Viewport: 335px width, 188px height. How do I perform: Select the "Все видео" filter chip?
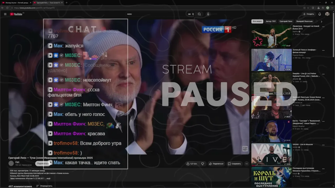pos(257,21)
